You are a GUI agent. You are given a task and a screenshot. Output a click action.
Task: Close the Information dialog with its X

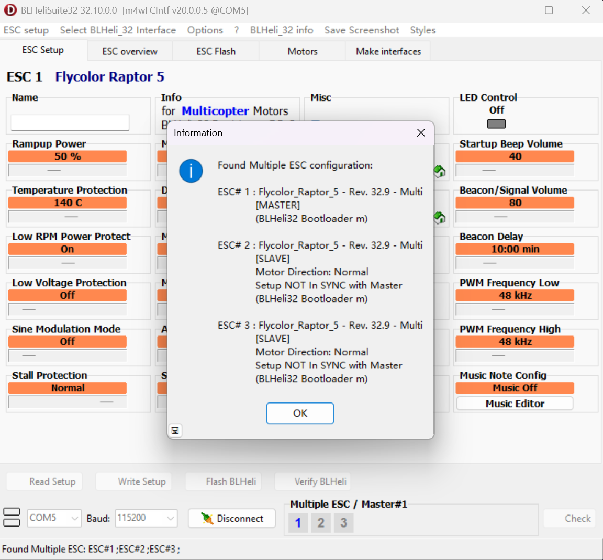pyautogui.click(x=421, y=133)
